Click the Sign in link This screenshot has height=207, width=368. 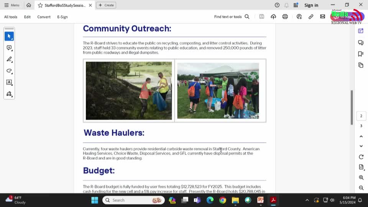click(x=311, y=5)
